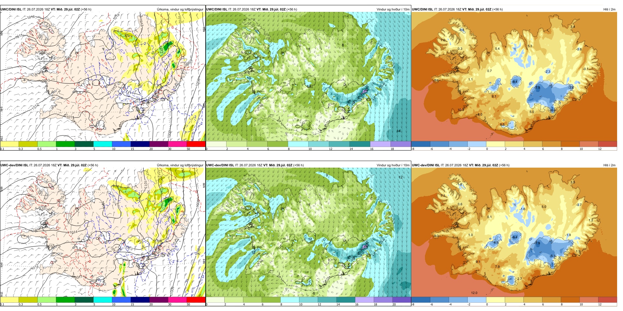
Task: Click the 3.4 temperature label on UWC temperature map
Action: [x=573, y=27]
